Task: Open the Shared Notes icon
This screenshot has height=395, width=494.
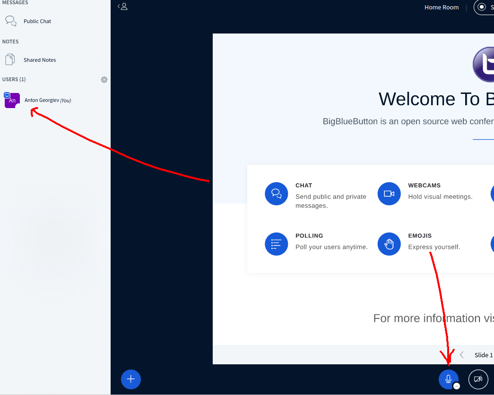Action: (10, 59)
